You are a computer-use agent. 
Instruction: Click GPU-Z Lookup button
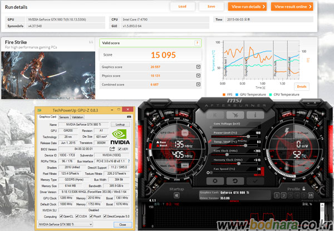[x=120, y=125]
